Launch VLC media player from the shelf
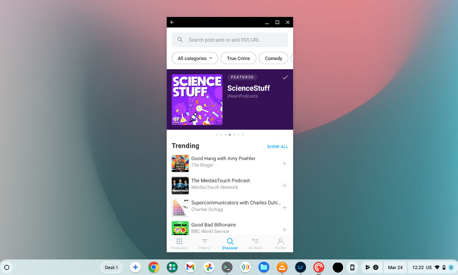This screenshot has width=458, height=275. click(x=282, y=267)
